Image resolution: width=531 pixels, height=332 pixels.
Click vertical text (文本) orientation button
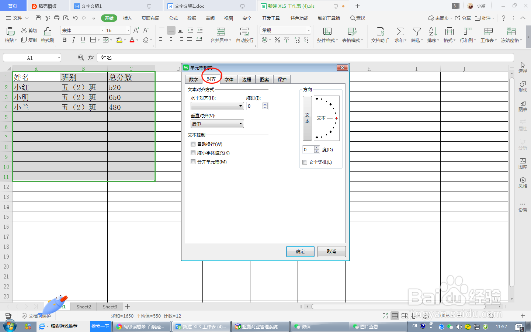[x=307, y=118]
